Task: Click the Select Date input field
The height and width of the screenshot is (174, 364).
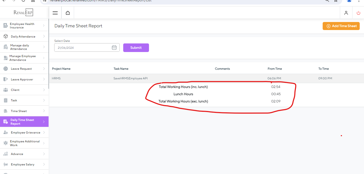Action: (83, 48)
